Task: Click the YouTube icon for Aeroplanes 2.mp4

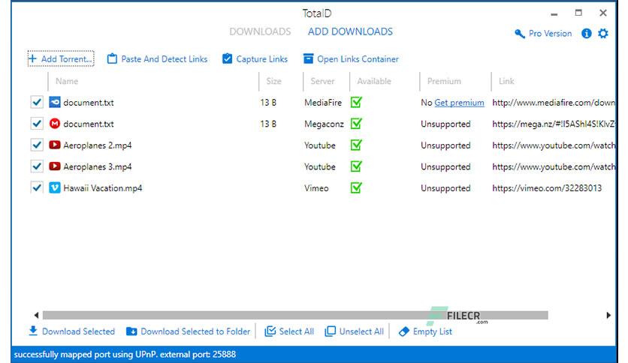Action: coord(55,145)
